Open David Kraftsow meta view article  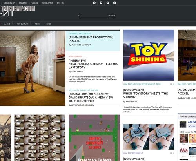(x=91, y=98)
